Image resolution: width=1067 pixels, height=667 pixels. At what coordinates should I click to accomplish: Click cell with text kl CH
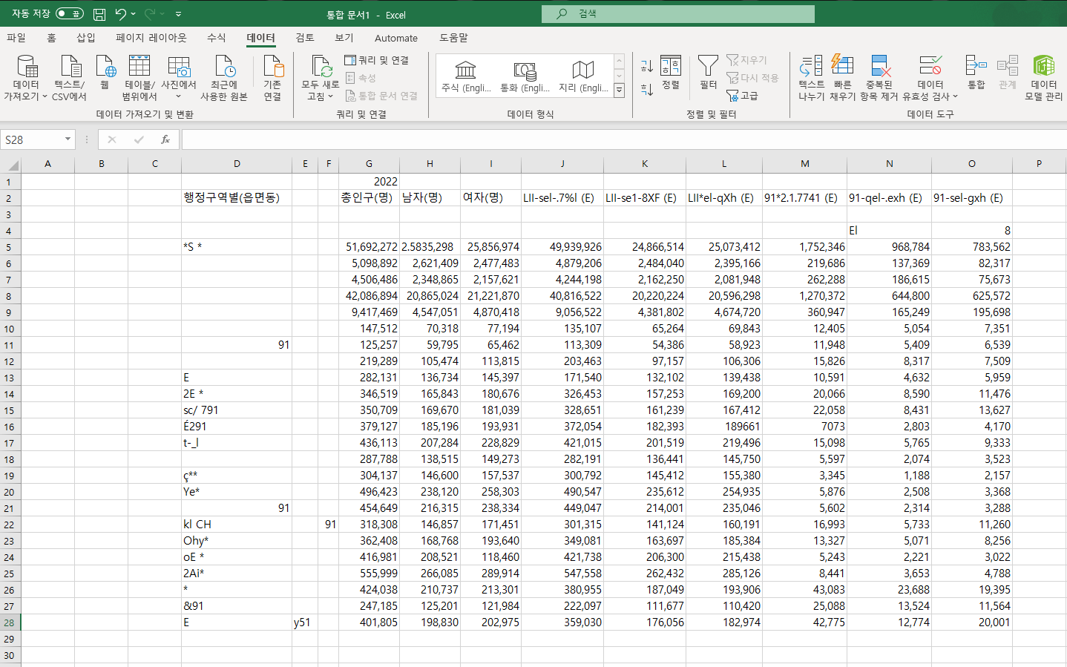(237, 524)
